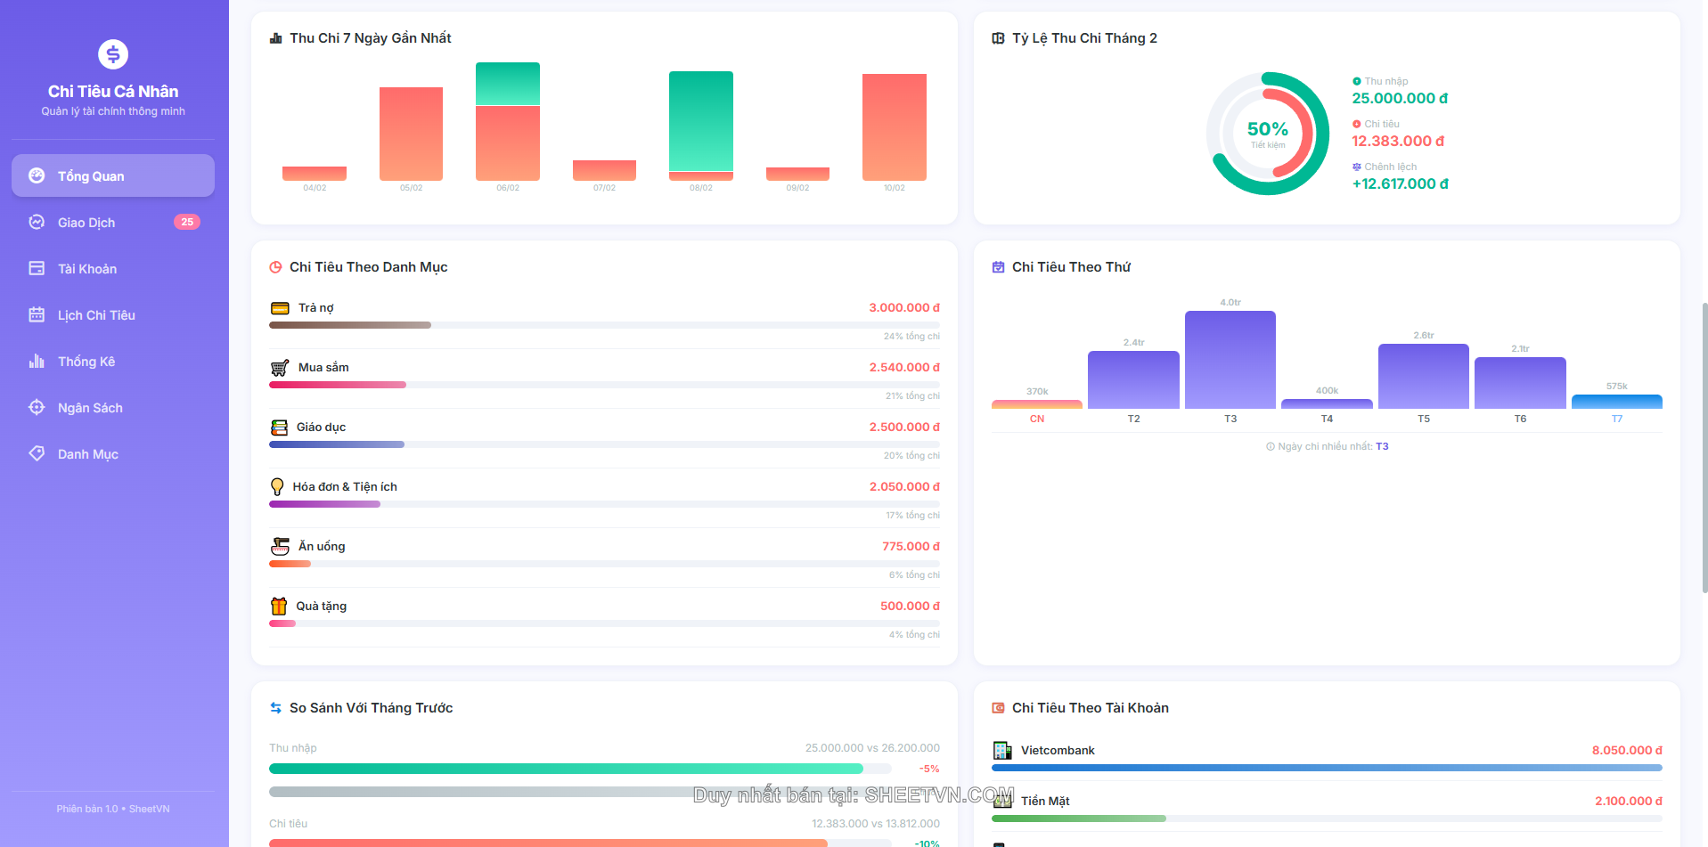The height and width of the screenshot is (847, 1708).
Task: Click the 06/02 bar in 7-day chart
Action: (x=507, y=122)
